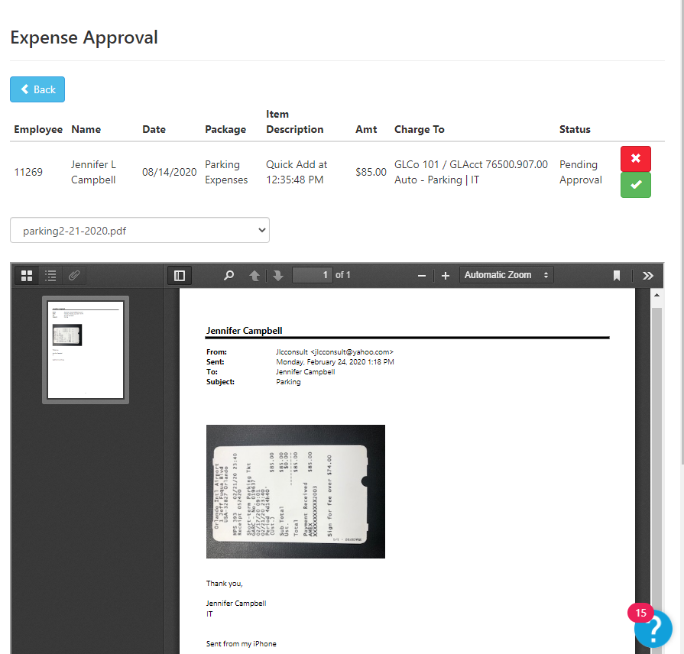
Task: Click the Charge To column header
Action: coord(420,129)
